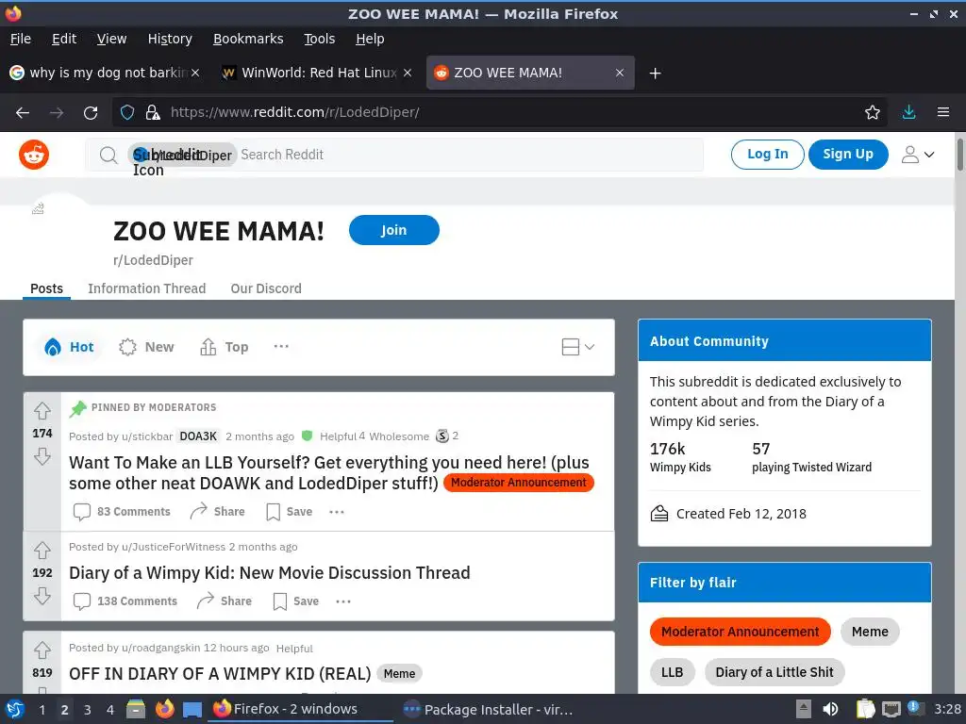Sort posts by New
966x724 pixels.
pyautogui.click(x=146, y=347)
